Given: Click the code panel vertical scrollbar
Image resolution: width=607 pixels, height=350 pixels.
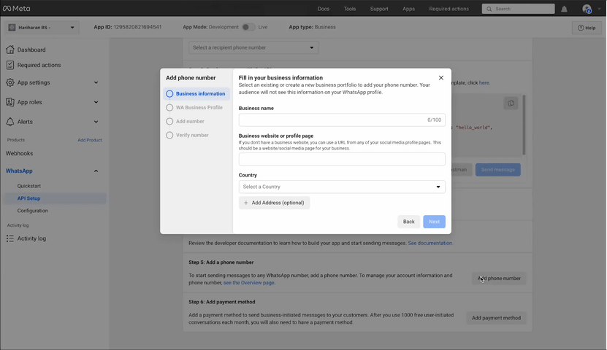Looking at the screenshot, I should (x=524, y=125).
